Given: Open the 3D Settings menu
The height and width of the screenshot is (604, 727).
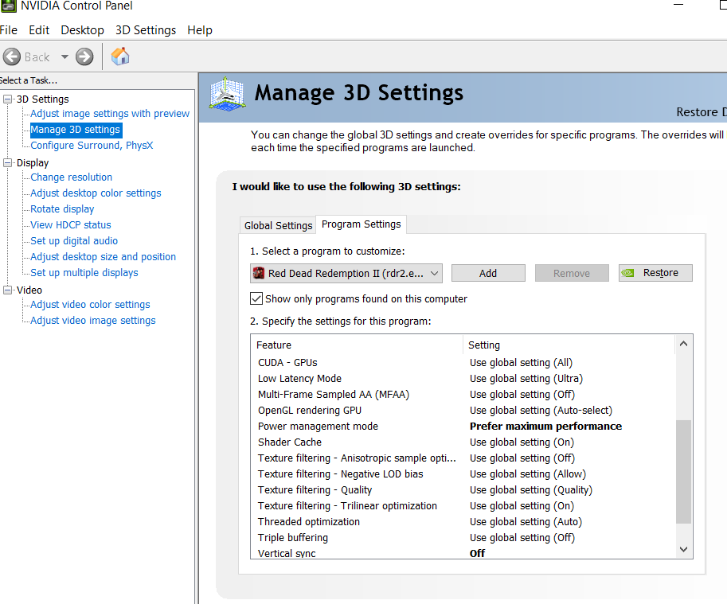Looking at the screenshot, I should point(146,30).
